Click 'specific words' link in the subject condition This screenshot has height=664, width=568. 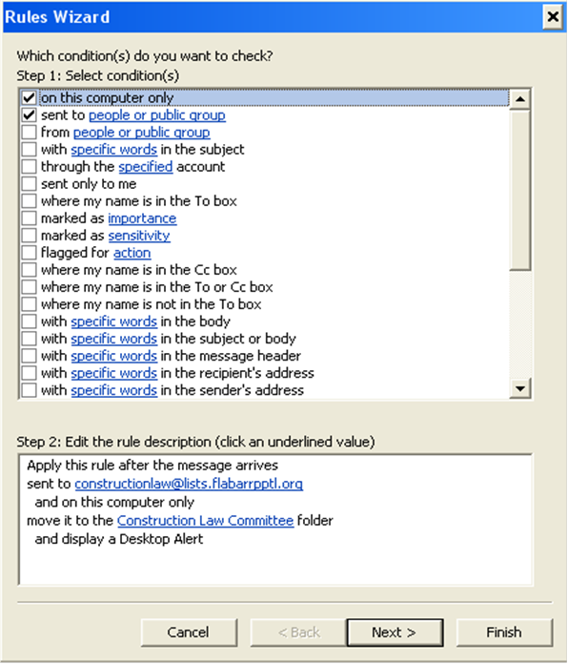pyautogui.click(x=113, y=150)
